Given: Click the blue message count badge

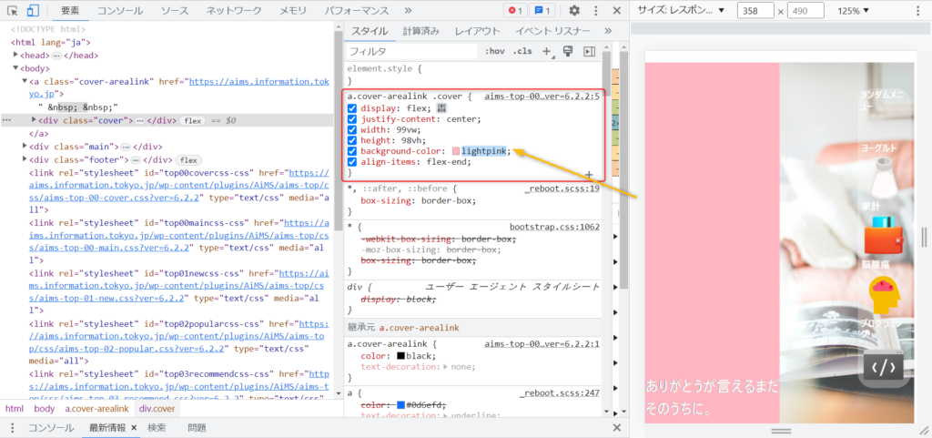Looking at the screenshot, I should 543,11.
